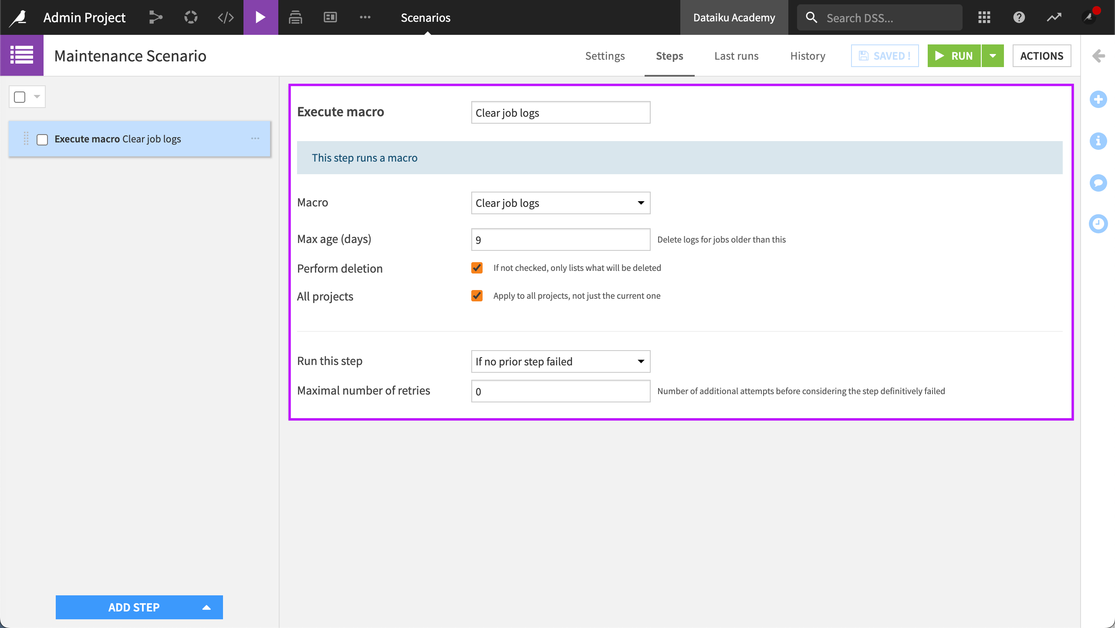Run the scenario with RUN button
1115x628 pixels.
click(x=954, y=56)
